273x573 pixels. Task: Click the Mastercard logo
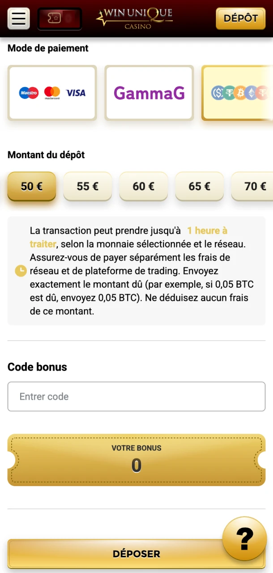pos(52,93)
